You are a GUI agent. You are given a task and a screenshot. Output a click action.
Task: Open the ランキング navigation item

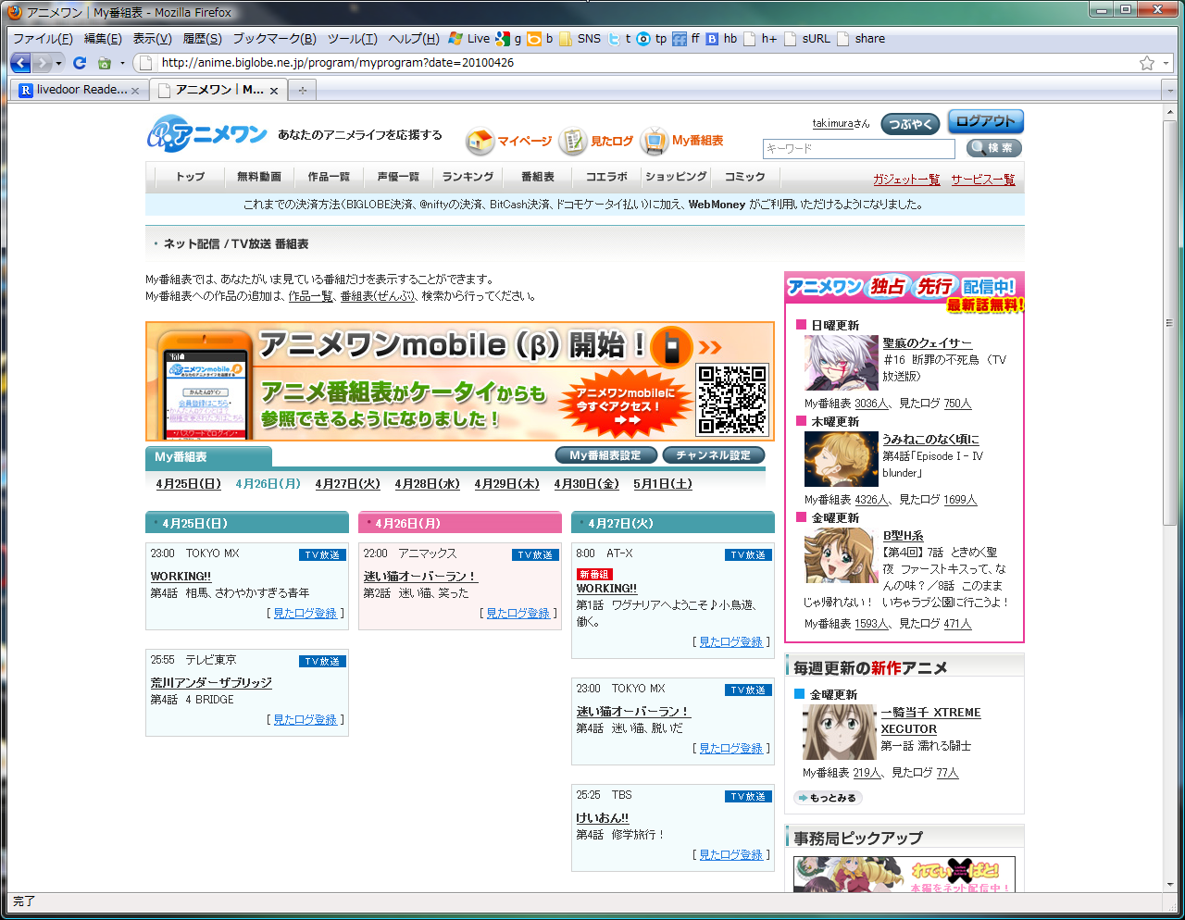468,177
